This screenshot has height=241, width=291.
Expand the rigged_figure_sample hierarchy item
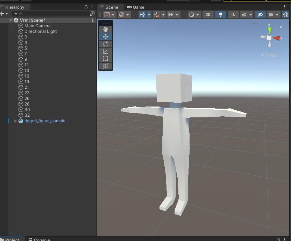tap(15, 121)
